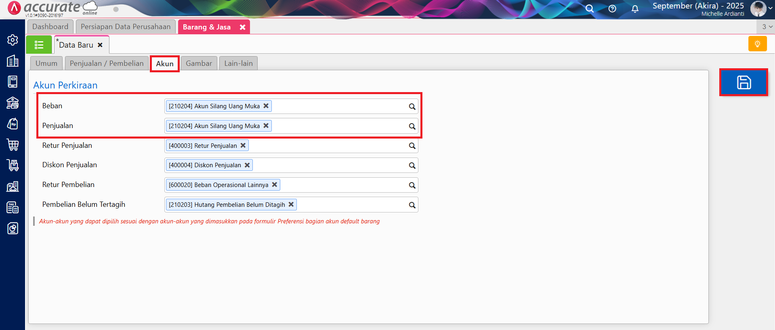Open the search icon in header
This screenshot has width=775, height=330.
(590, 9)
